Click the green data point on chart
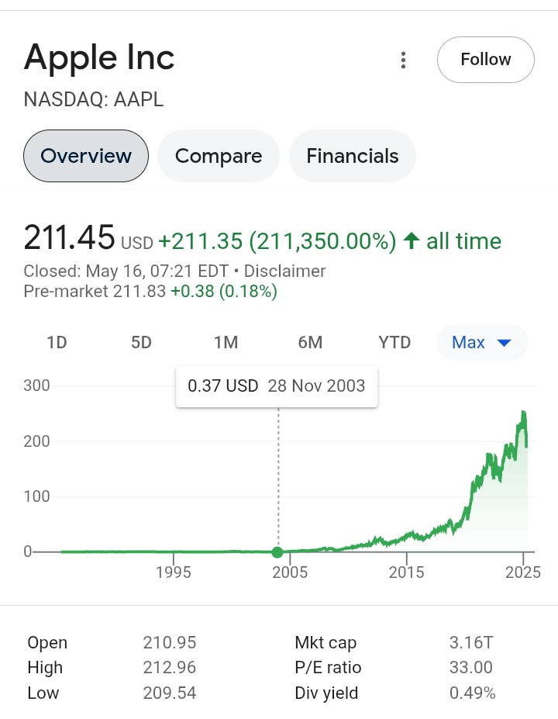The height and width of the screenshot is (719, 558). pos(277,552)
